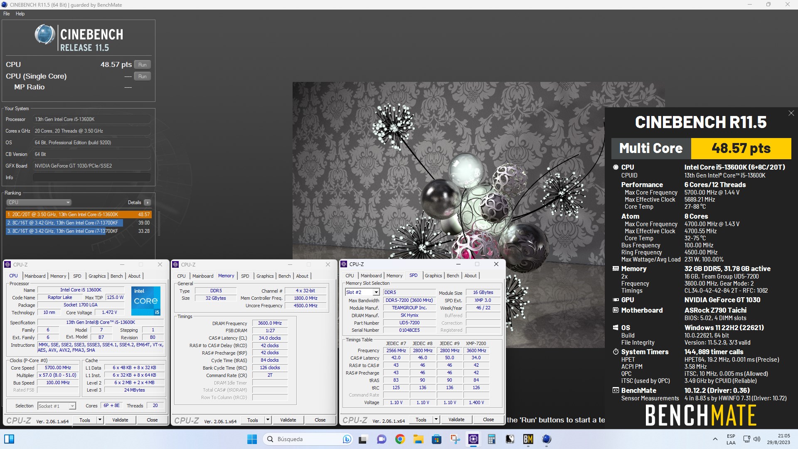Run the CPU (Single Core) benchmark
This screenshot has width=798, height=449.
pos(143,76)
